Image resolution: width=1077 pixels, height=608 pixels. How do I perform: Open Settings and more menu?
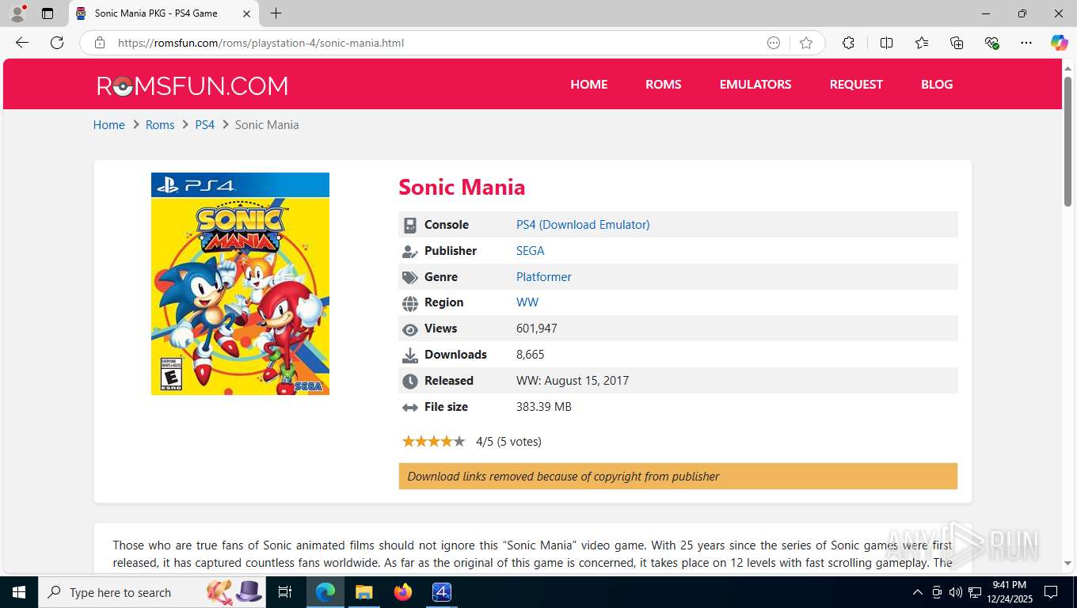(1026, 43)
